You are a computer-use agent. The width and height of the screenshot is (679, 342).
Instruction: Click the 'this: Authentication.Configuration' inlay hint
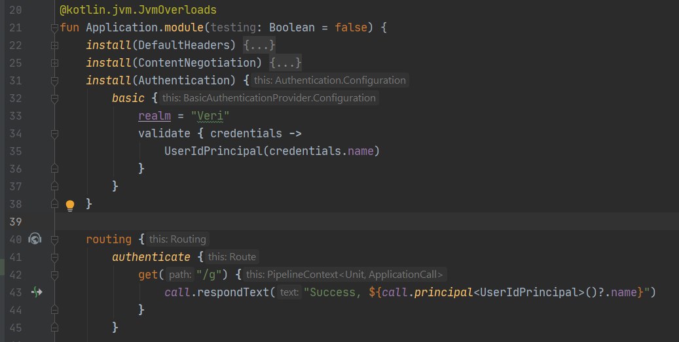tap(329, 80)
